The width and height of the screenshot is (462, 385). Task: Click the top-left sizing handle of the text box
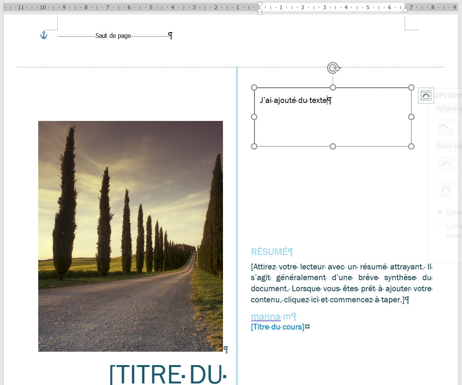254,88
